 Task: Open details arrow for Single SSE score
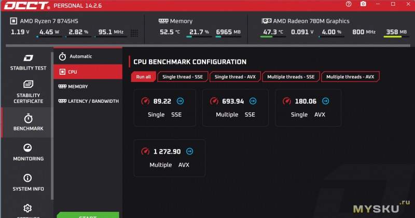[180, 101]
